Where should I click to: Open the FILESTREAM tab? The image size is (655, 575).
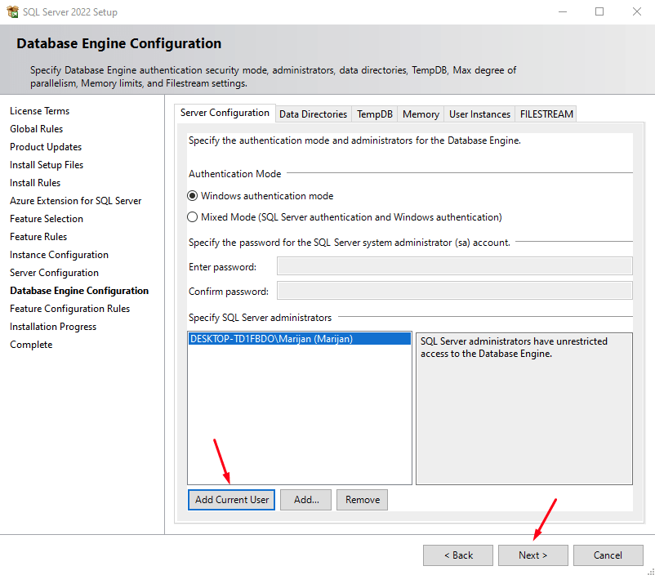(x=546, y=114)
